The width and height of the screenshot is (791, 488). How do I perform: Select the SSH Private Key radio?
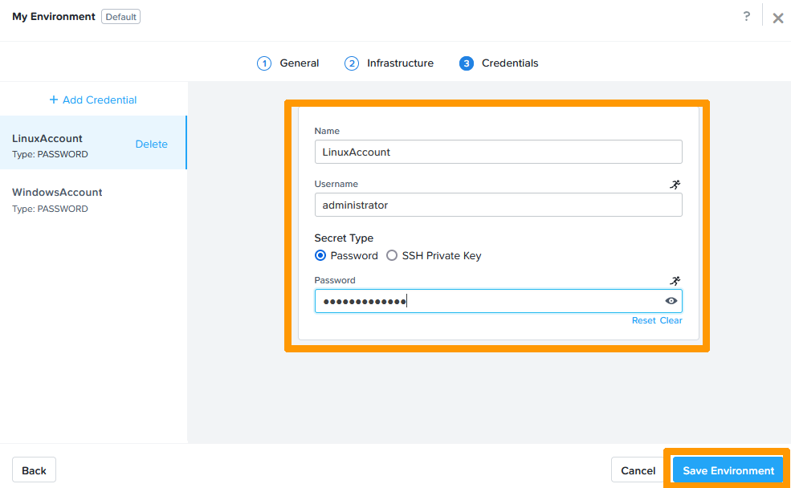tap(392, 256)
